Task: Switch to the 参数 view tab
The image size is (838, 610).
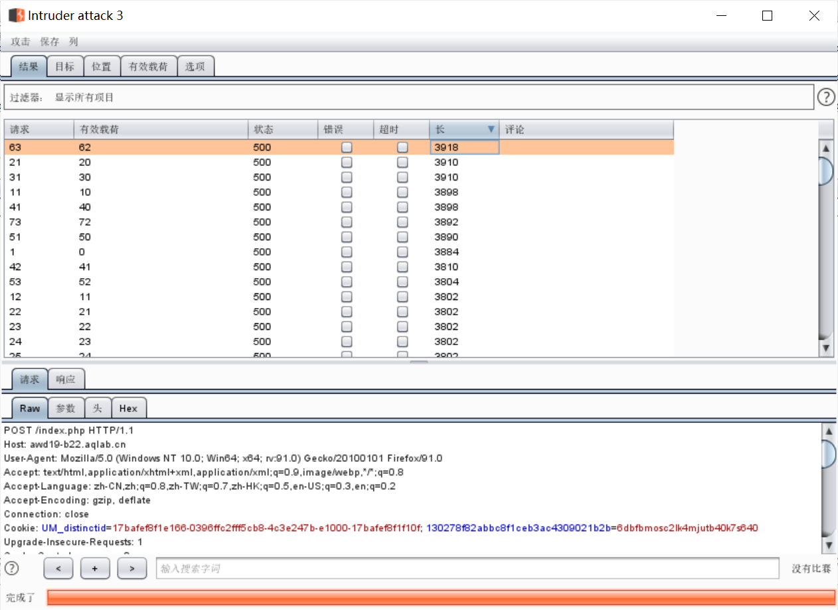Action: [66, 408]
